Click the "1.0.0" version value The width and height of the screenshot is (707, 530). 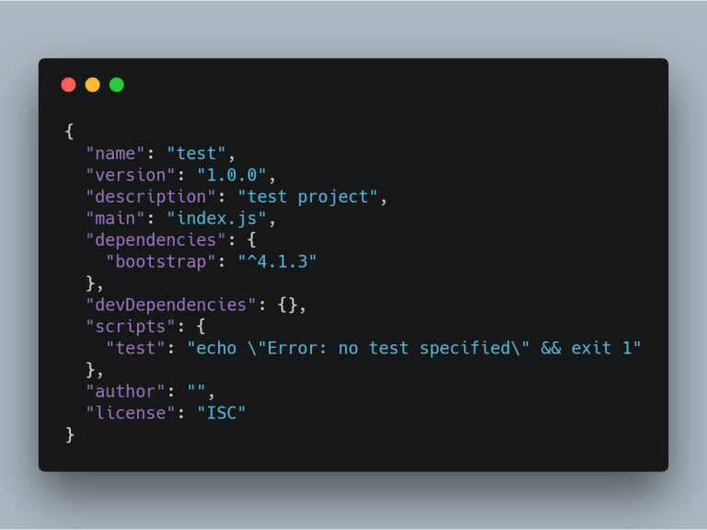232,175
